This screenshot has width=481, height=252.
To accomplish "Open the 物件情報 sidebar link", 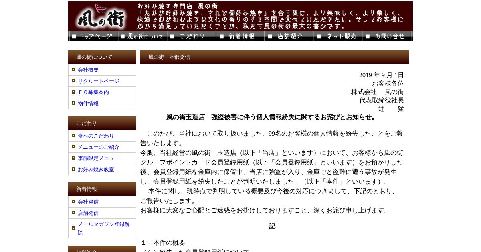I will pyautogui.click(x=88, y=104).
